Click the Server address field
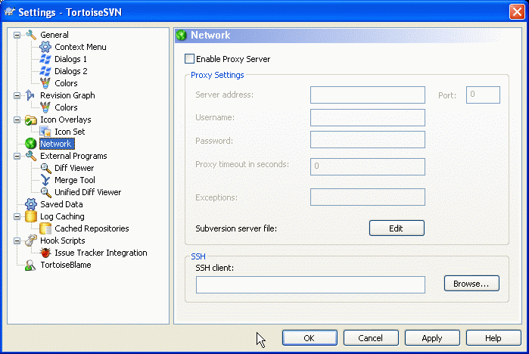 [x=367, y=95]
